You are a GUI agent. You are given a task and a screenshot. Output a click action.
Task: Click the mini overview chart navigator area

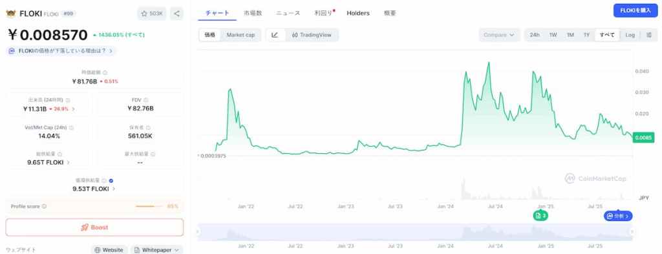pyautogui.click(x=414, y=232)
